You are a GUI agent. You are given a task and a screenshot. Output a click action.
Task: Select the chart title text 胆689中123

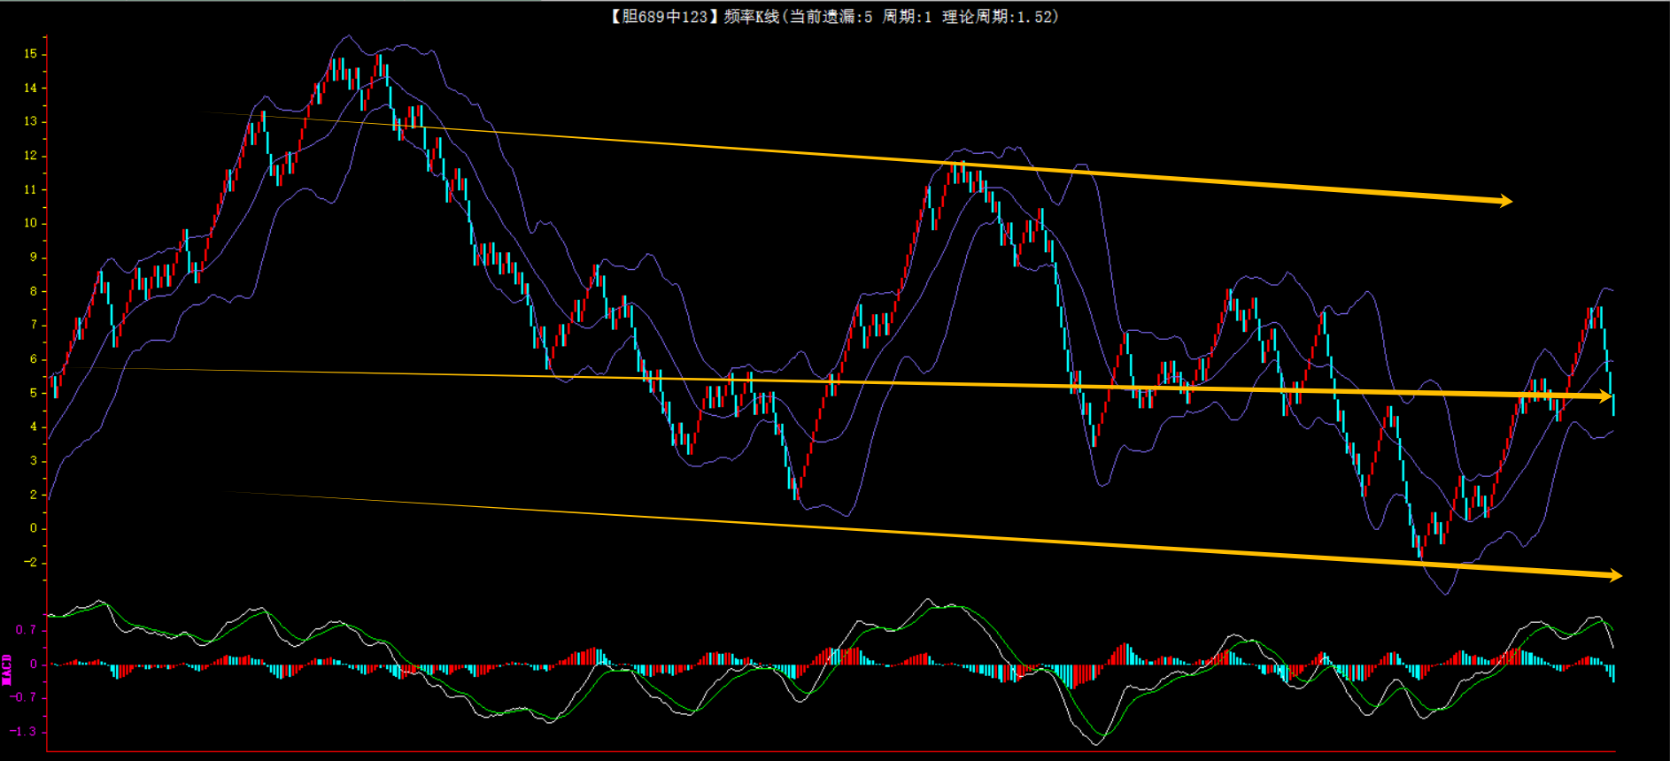point(665,17)
